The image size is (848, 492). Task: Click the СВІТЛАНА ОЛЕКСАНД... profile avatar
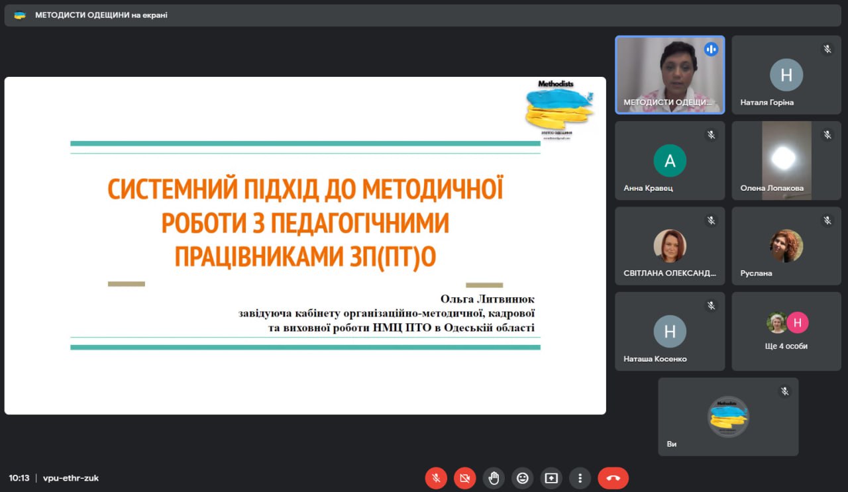[x=670, y=246]
